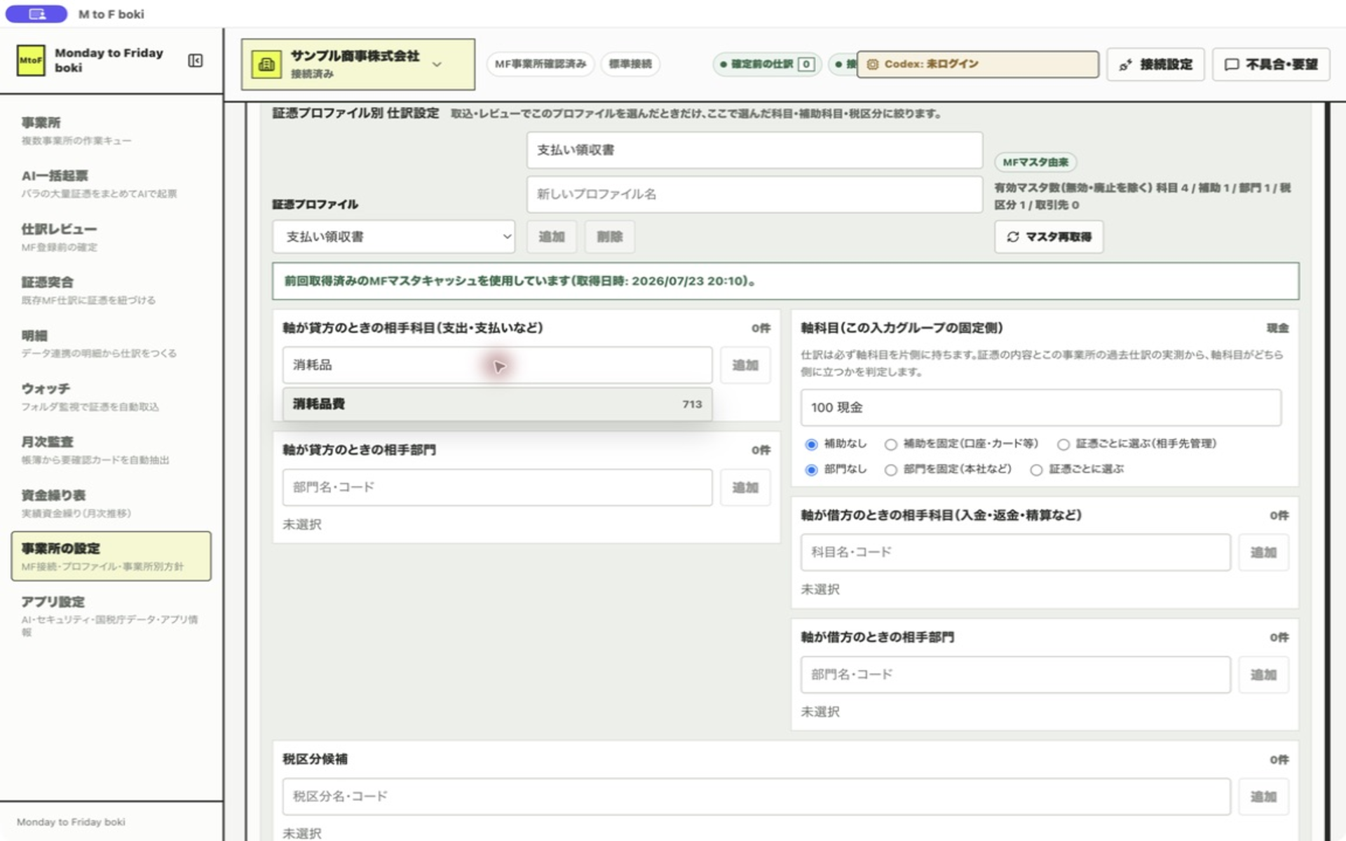Click 追加 for 軸が借方のときの相手部門
Image resolution: width=1346 pixels, height=841 pixels.
click(x=1263, y=675)
